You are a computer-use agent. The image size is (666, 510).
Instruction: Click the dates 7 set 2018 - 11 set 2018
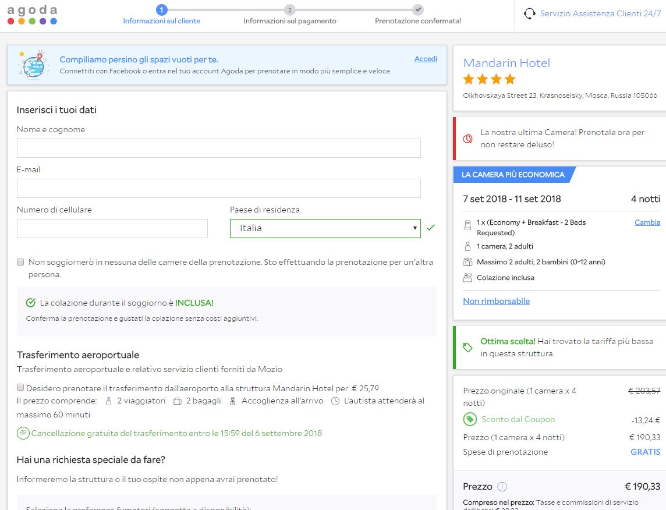[512, 199]
